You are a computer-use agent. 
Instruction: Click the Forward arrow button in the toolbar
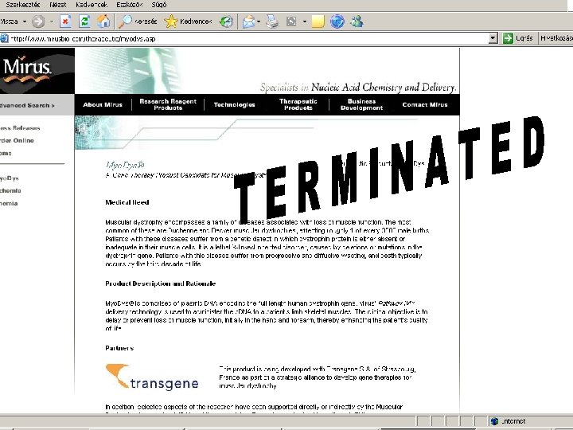coord(38,21)
